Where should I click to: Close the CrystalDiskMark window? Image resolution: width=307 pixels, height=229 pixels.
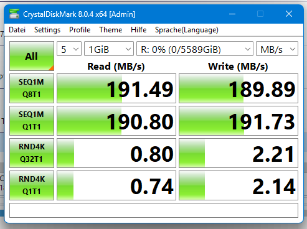[x=289, y=14]
